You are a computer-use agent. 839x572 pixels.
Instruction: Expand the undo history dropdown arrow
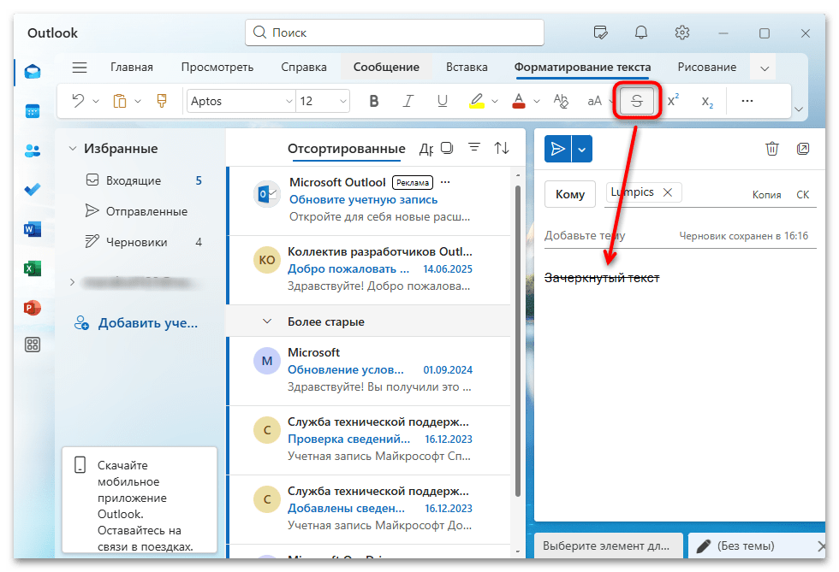coord(96,101)
